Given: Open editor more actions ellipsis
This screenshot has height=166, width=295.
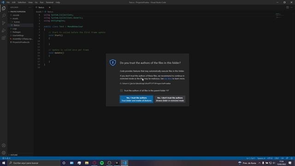Looking at the screenshot, I should pos(291,7).
